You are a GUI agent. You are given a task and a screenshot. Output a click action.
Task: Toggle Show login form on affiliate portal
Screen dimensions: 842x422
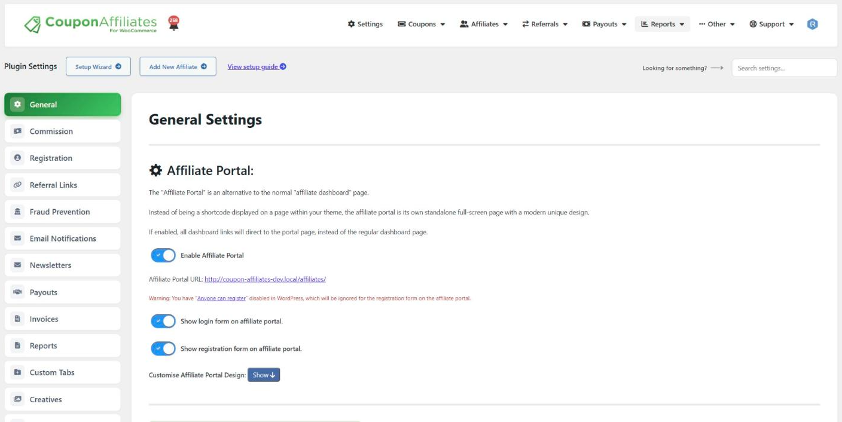click(163, 321)
